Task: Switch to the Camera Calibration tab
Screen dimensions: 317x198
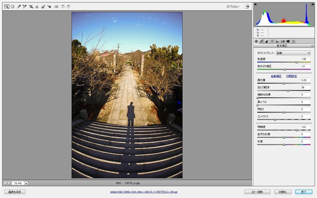Action: 288,41
